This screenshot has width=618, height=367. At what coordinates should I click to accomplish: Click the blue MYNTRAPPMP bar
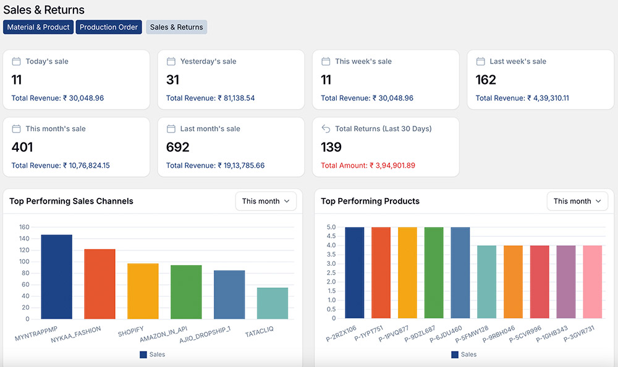pos(56,277)
